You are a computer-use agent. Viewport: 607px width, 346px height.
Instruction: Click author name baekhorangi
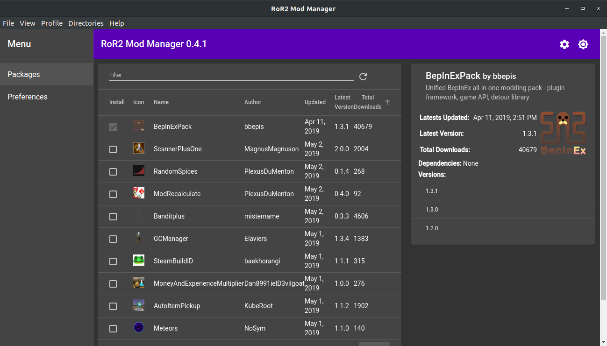[x=262, y=261]
